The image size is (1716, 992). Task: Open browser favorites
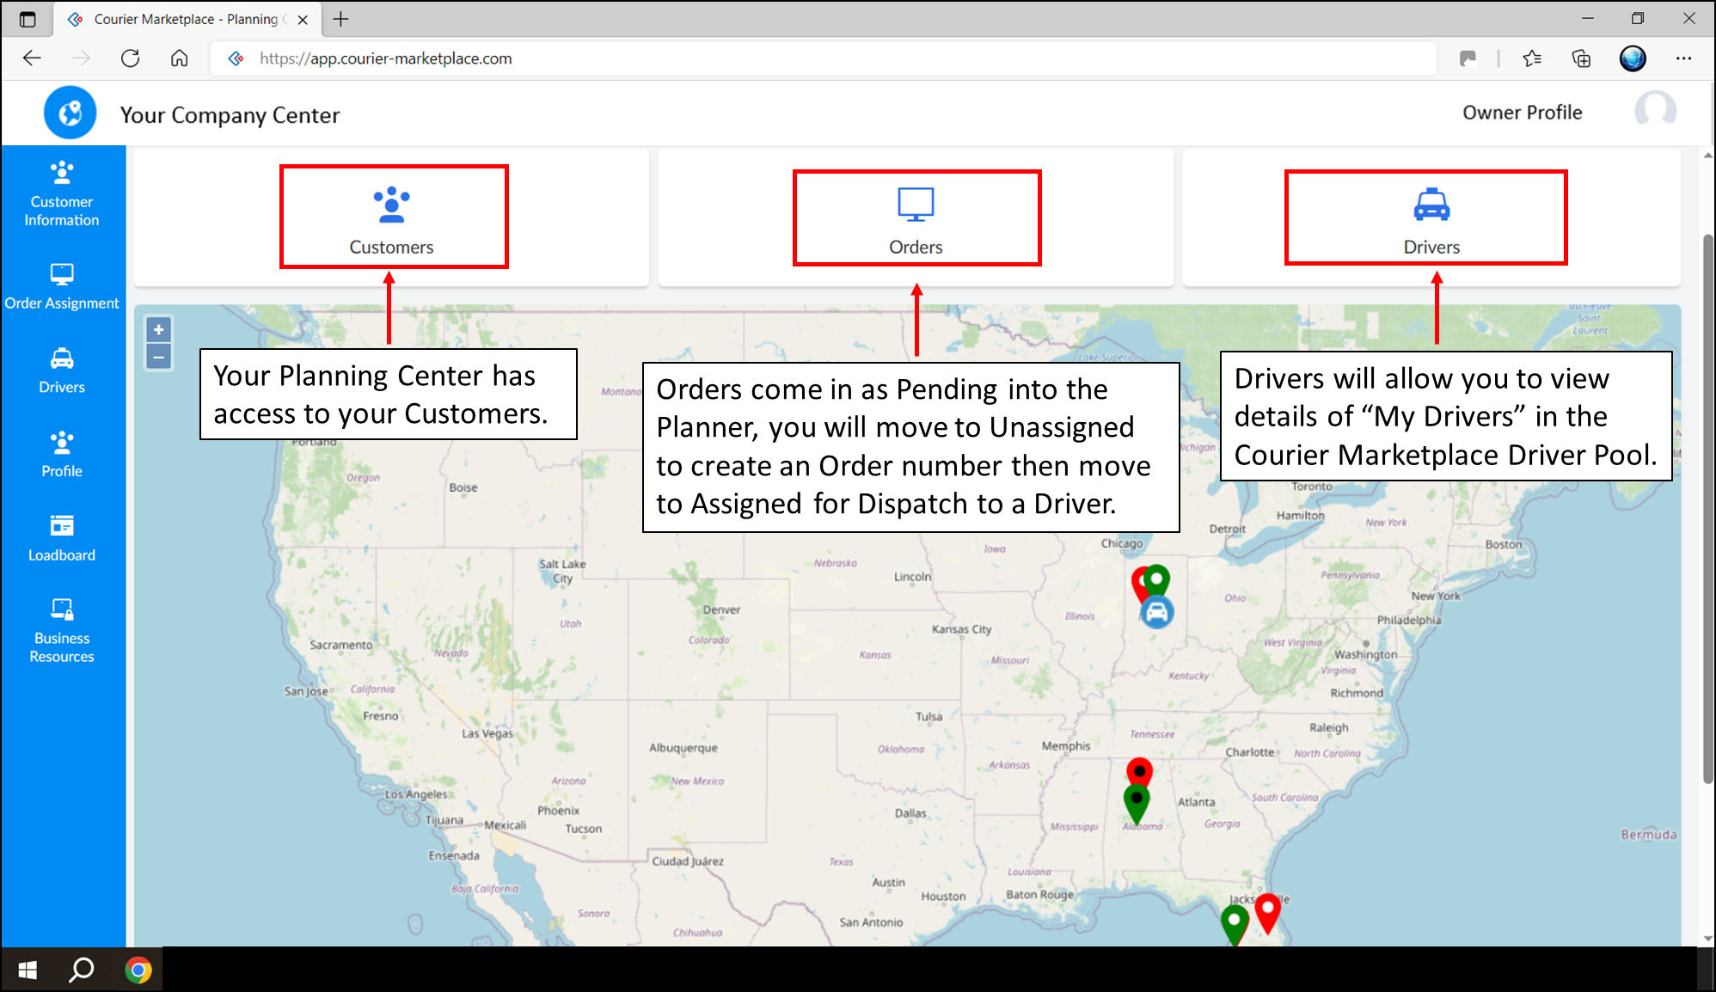click(1532, 58)
